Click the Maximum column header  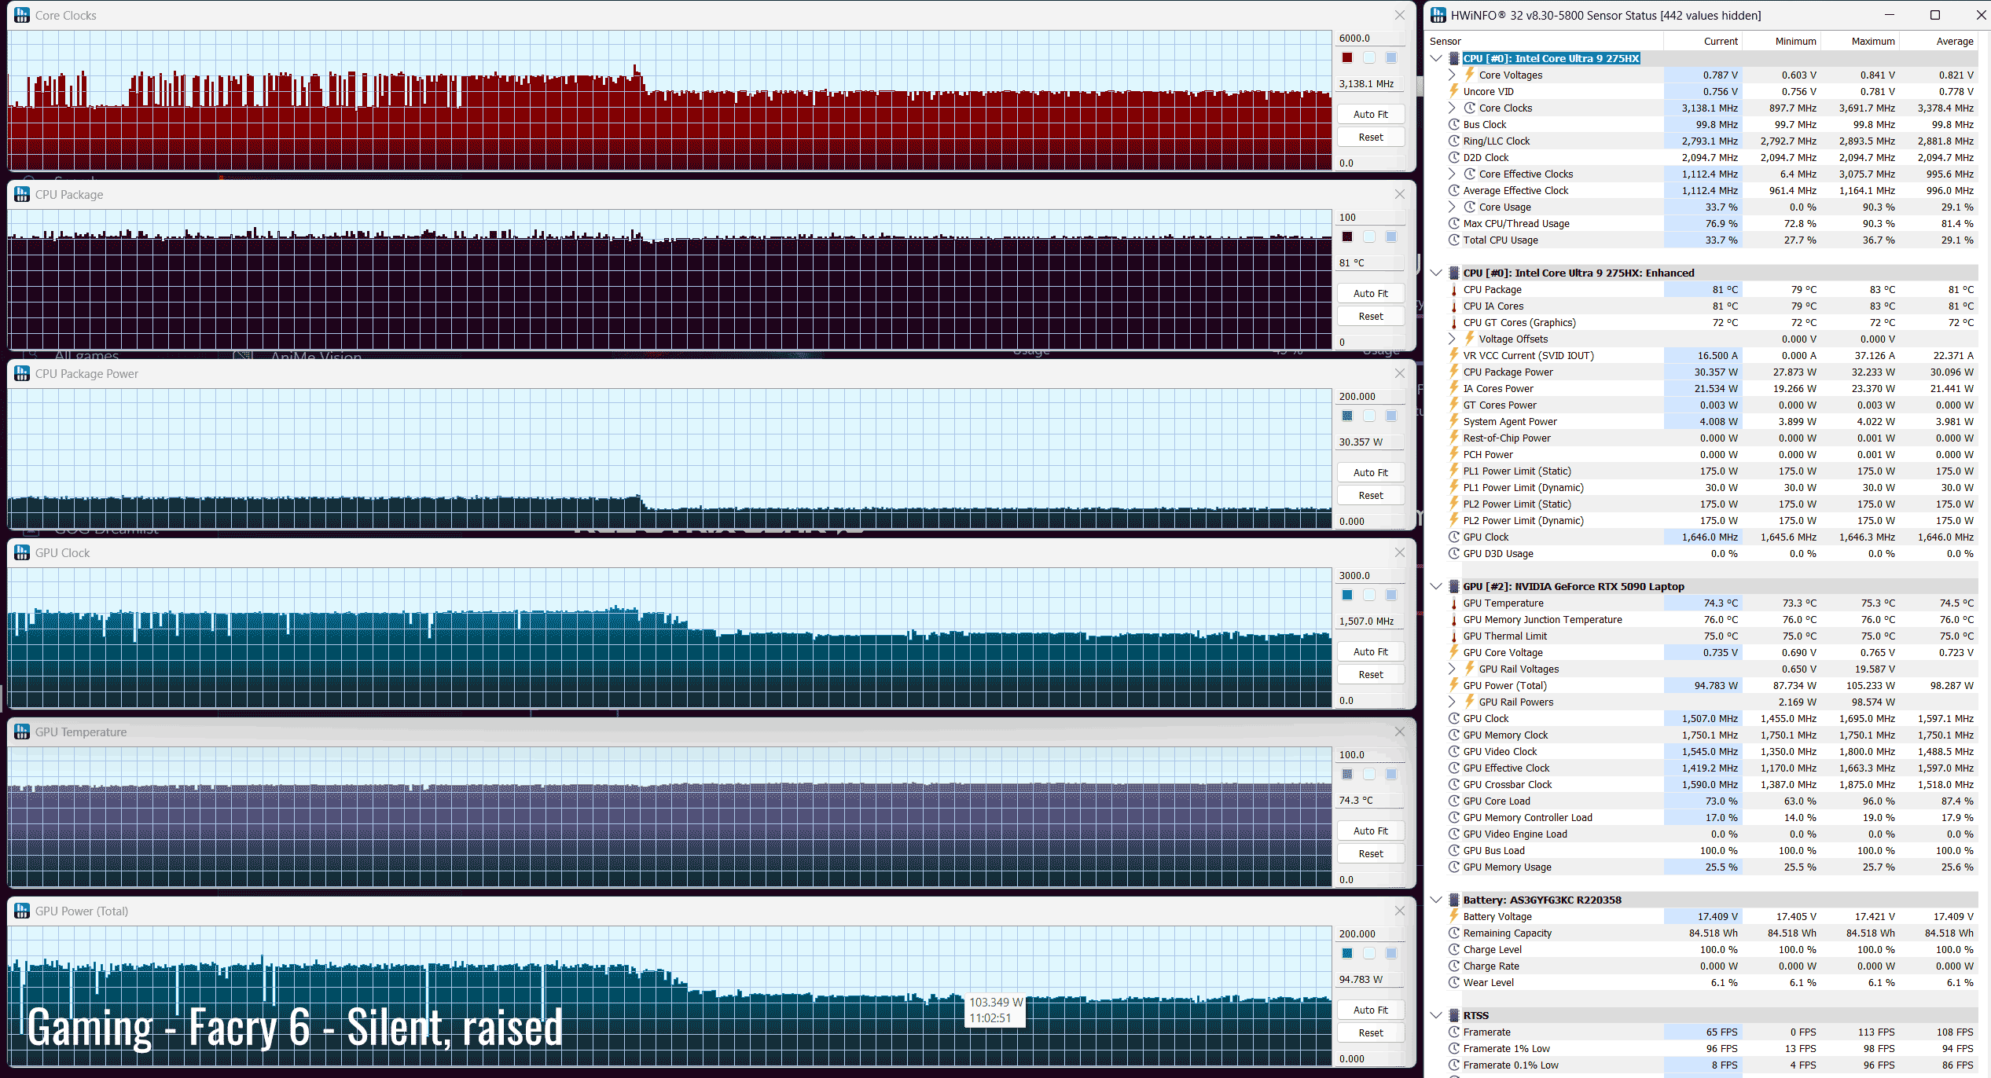tap(1872, 41)
